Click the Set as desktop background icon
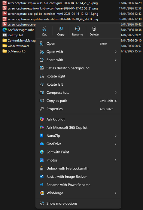 (42, 68)
